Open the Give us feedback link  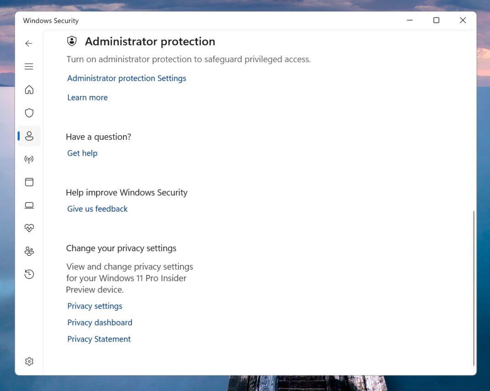click(97, 209)
